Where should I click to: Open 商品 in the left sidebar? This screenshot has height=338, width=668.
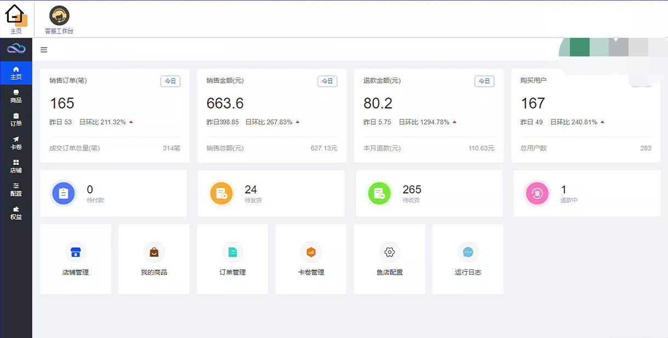16,96
